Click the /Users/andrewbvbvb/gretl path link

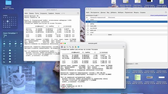[159, 15]
